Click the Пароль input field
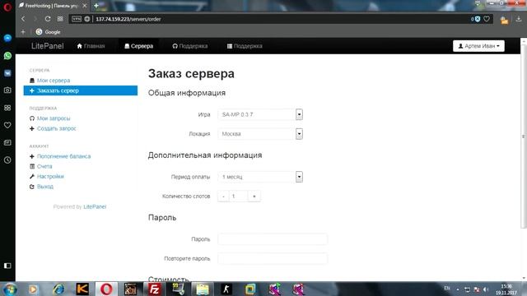This screenshot has height=296, width=527. click(x=273, y=239)
